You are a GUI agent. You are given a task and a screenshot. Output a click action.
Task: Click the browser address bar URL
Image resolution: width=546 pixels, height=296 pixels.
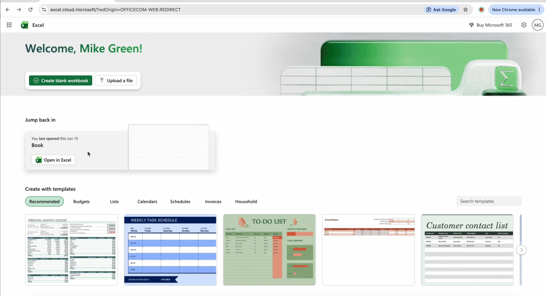pos(115,10)
